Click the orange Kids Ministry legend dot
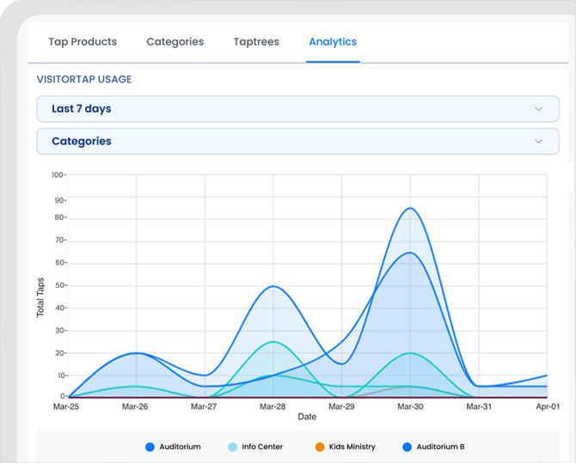The image size is (576, 463). [319, 447]
